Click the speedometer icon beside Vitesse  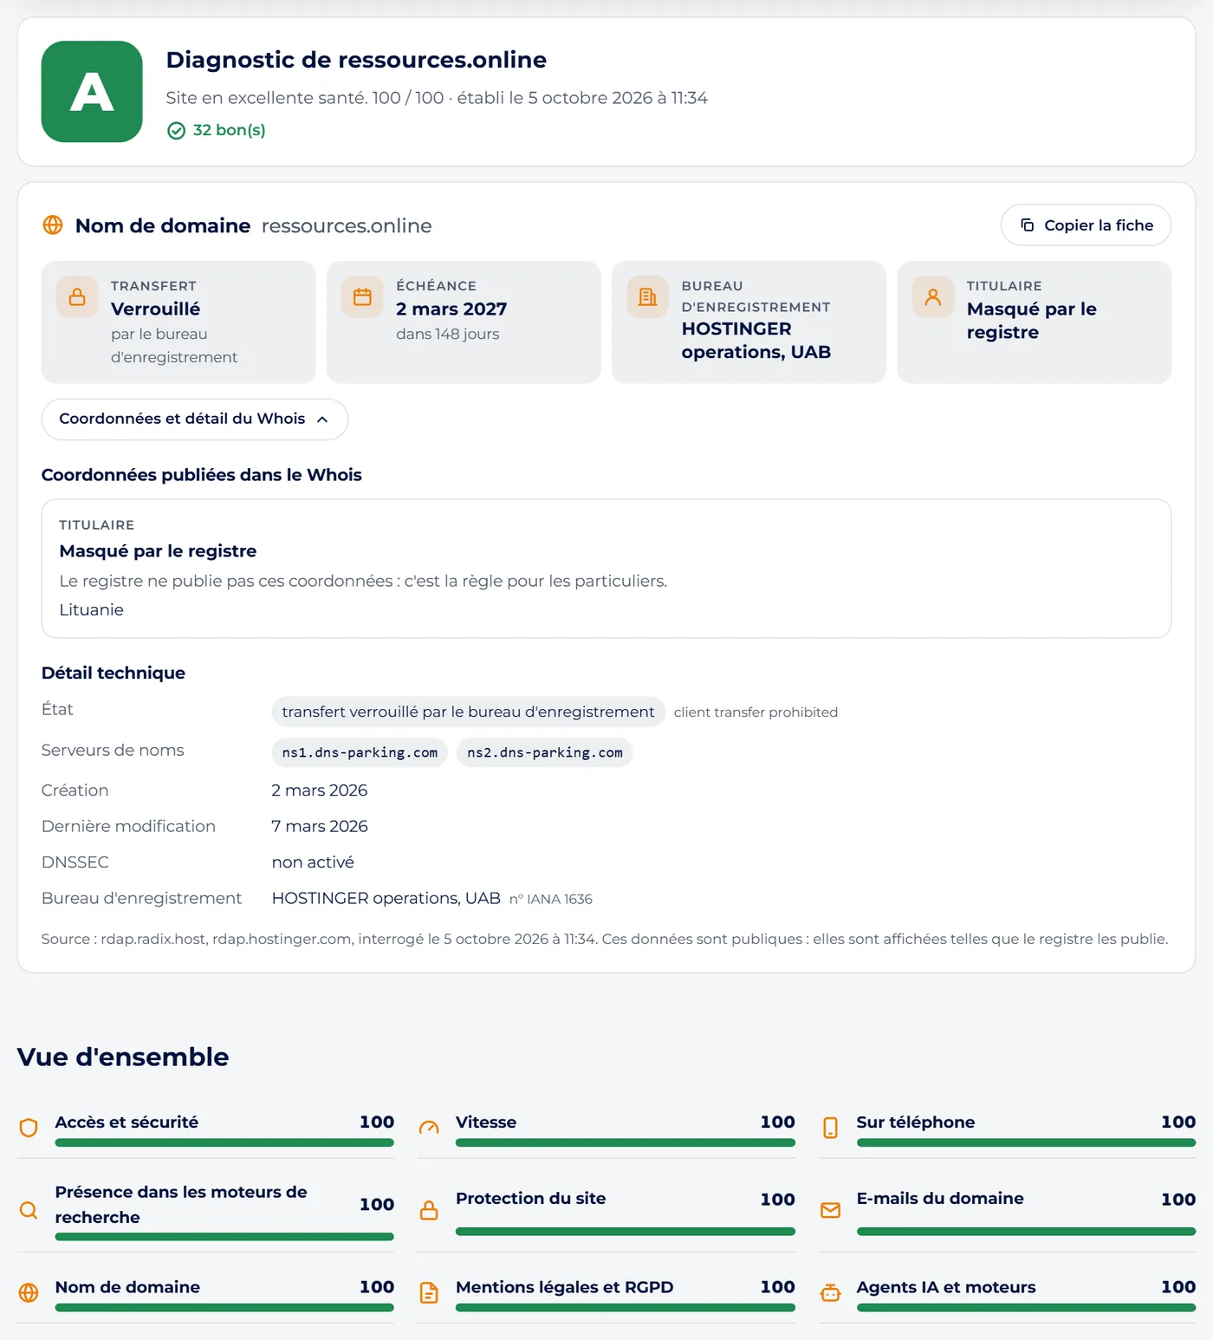pos(429,1128)
